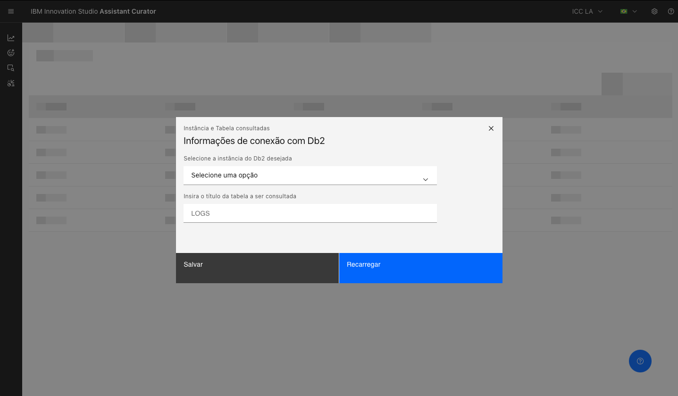This screenshot has width=678, height=396.
Task: Expand the ICC LA workspace dropdown
Action: 586,11
